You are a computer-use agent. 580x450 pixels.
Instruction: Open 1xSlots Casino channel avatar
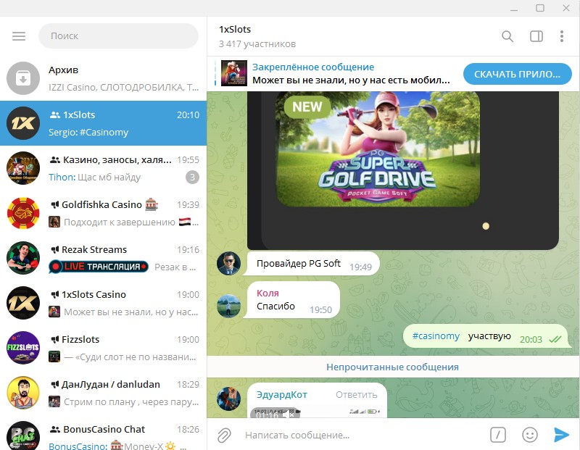point(23,303)
